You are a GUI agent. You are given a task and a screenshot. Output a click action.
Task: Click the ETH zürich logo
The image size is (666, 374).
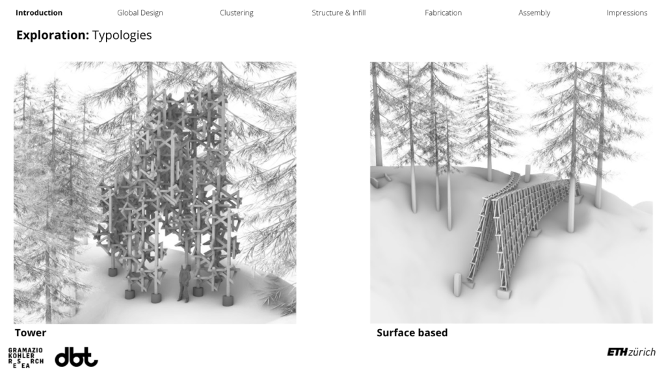(x=631, y=352)
